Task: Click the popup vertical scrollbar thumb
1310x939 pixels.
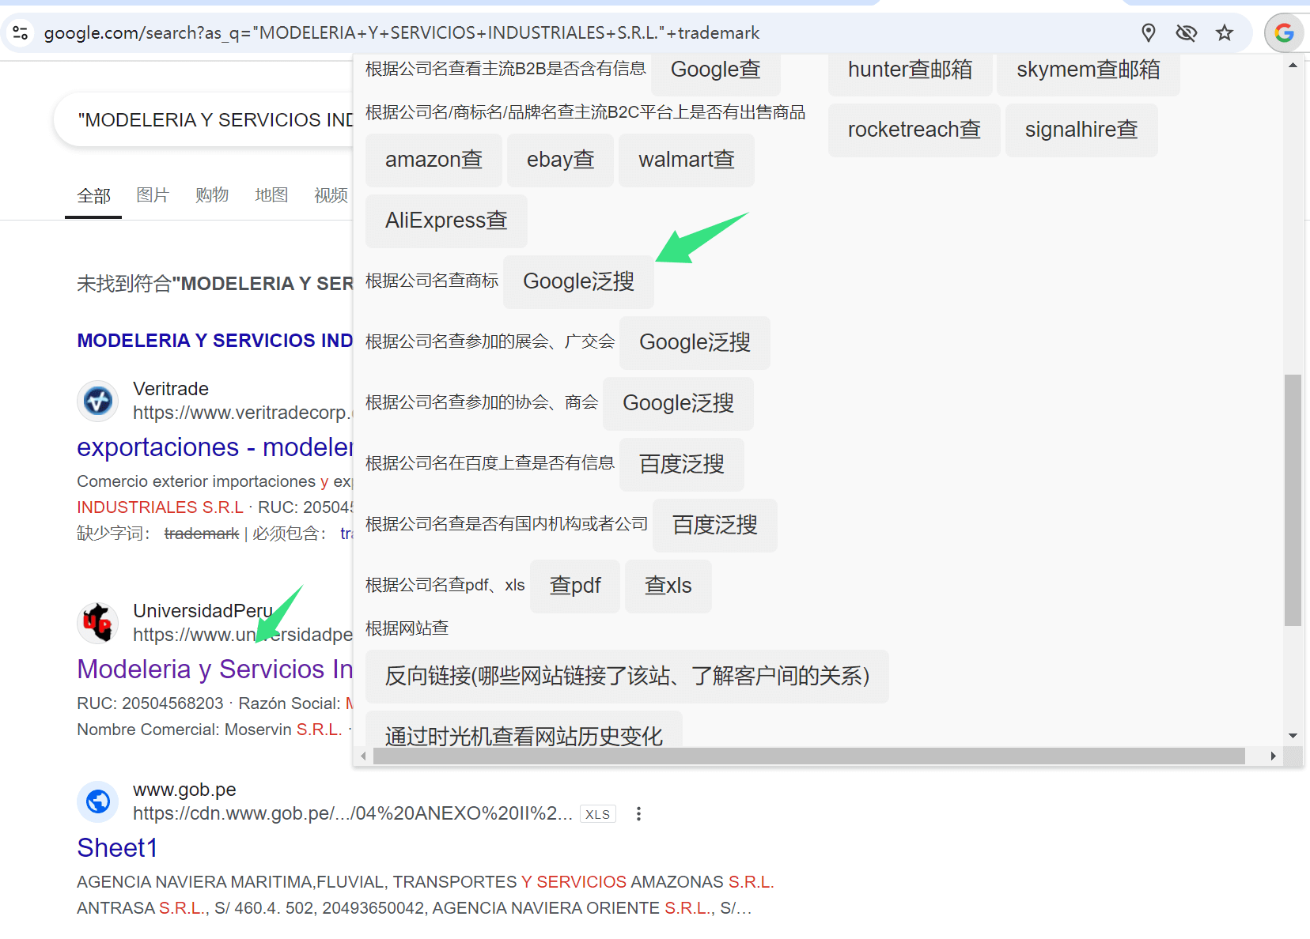Action: pos(1293,500)
